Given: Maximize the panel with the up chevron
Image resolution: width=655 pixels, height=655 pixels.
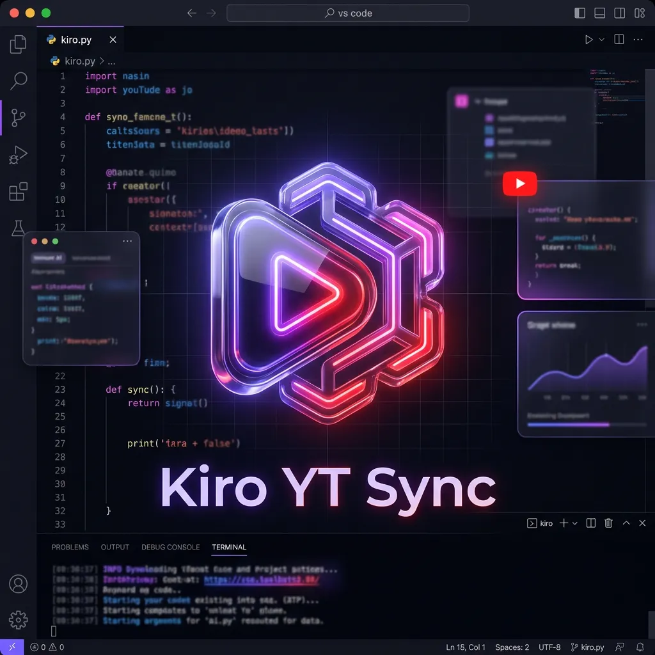Looking at the screenshot, I should point(626,523).
